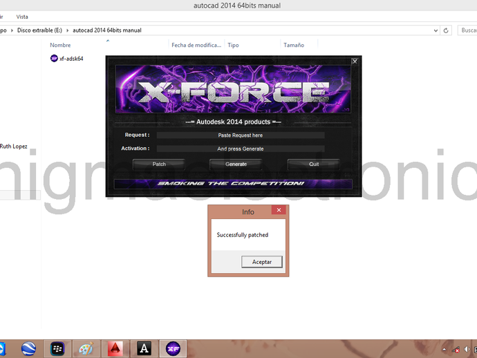The height and width of the screenshot is (358, 477).
Task: Navigate to Disco extraíble (E:) in breadcrumb
Action: [39, 30]
